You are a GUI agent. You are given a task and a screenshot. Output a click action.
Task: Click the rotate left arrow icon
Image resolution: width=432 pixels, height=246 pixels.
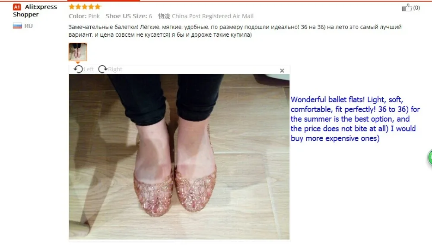(78, 69)
